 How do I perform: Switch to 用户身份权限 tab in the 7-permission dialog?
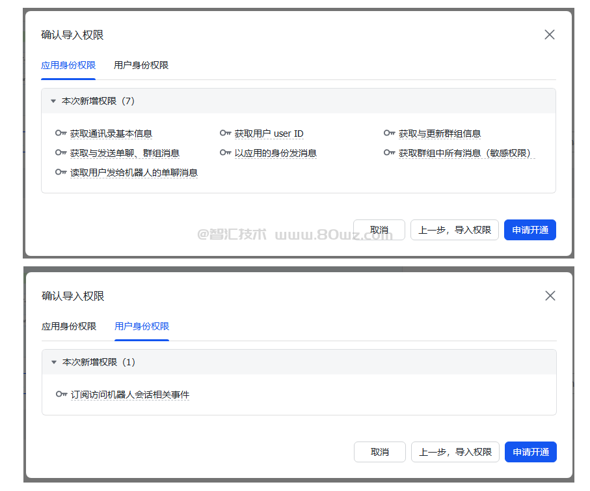point(141,65)
